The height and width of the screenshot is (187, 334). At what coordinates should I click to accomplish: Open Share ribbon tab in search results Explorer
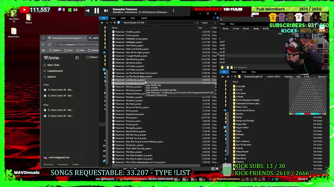(x=123, y=18)
